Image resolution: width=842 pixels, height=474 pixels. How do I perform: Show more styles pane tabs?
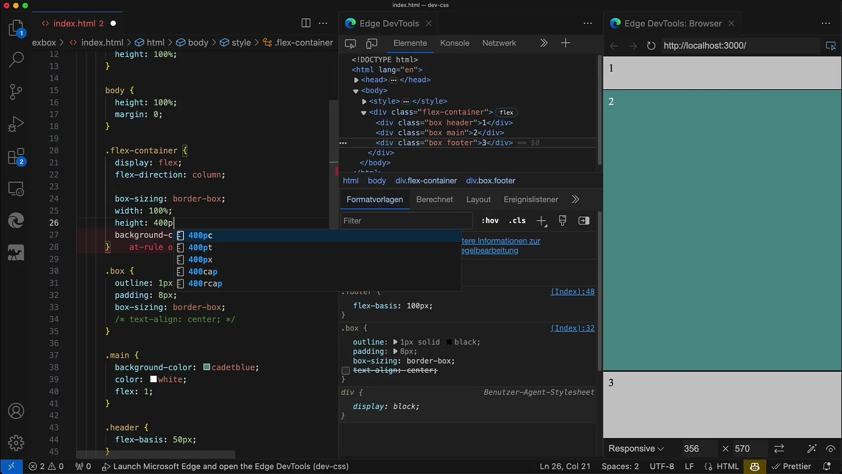[x=575, y=200]
